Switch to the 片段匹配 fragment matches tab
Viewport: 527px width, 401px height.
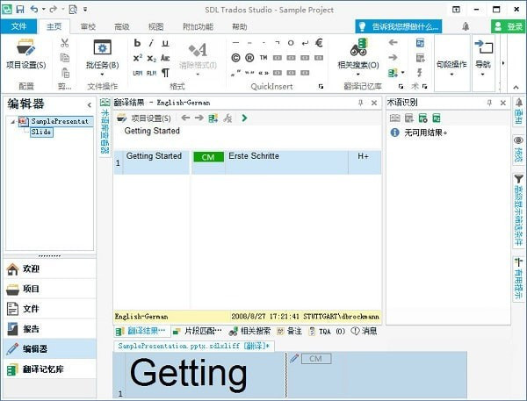[x=198, y=331]
